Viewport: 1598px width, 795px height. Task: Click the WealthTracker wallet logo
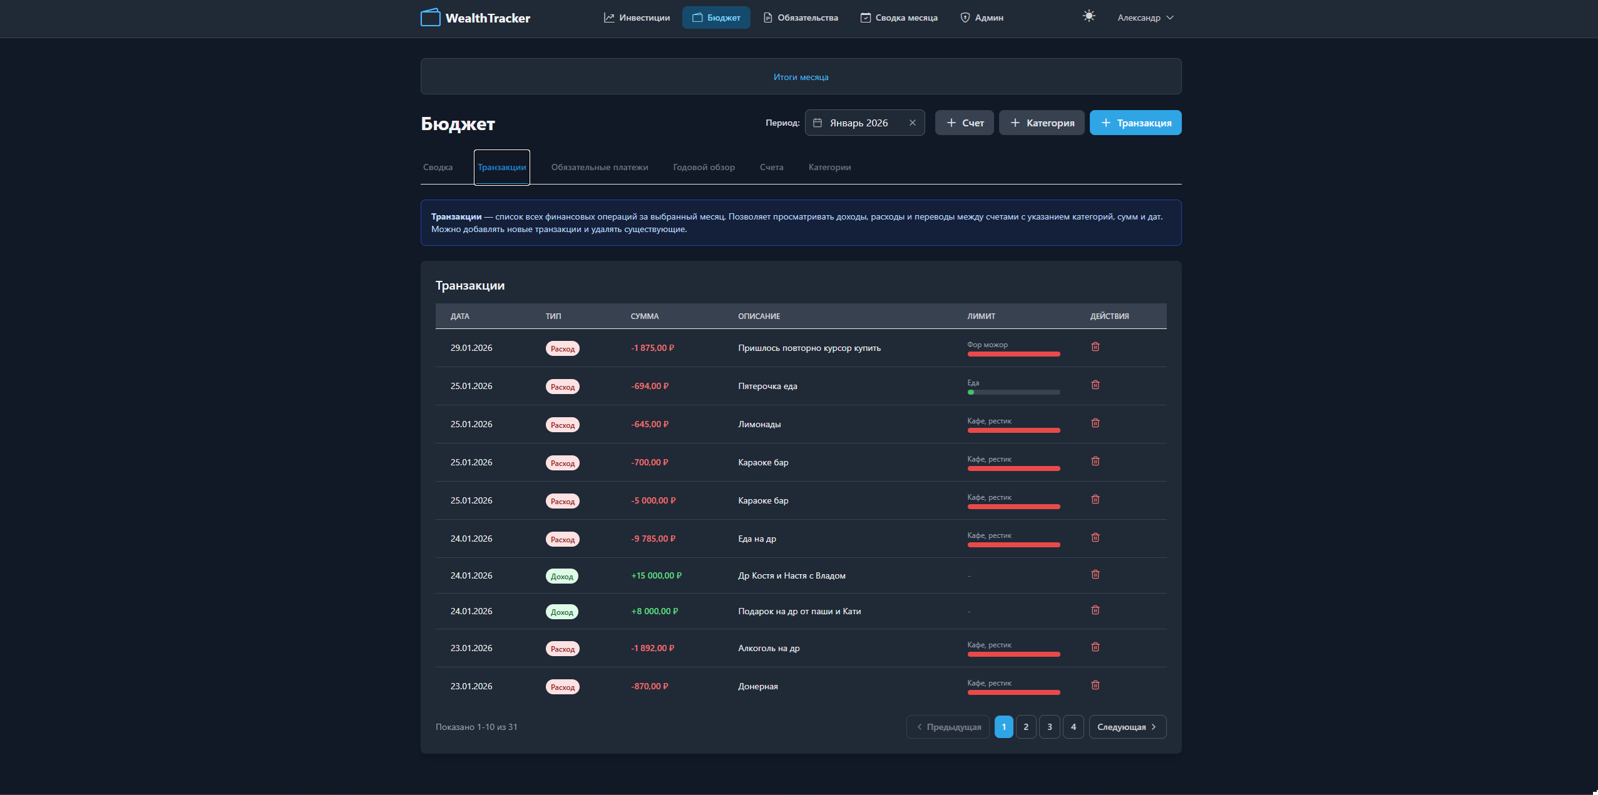pyautogui.click(x=430, y=18)
